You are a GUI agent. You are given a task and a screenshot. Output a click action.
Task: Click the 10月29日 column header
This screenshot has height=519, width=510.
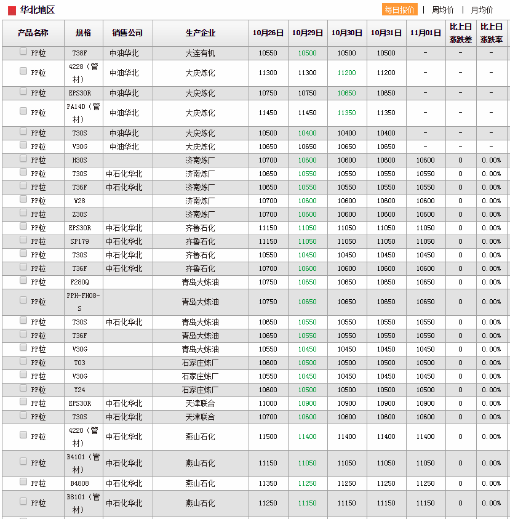(308, 33)
